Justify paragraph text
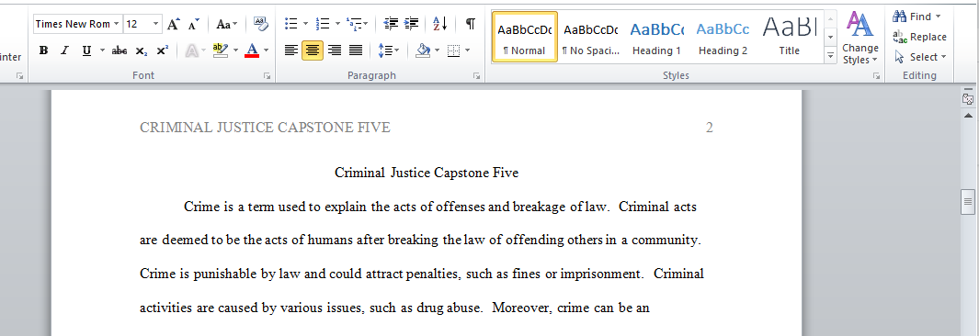The width and height of the screenshot is (979, 336). coord(356,50)
